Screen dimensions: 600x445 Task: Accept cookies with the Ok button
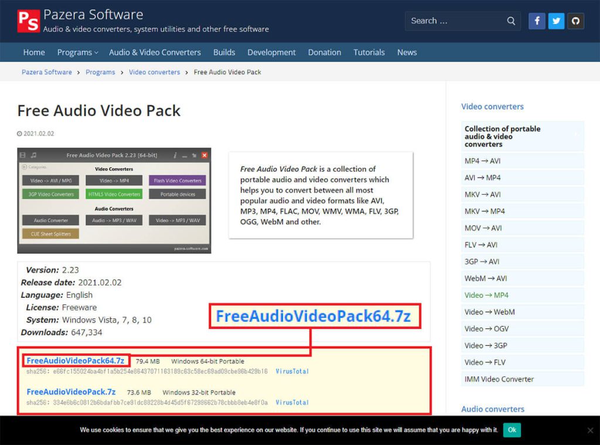[x=512, y=430]
